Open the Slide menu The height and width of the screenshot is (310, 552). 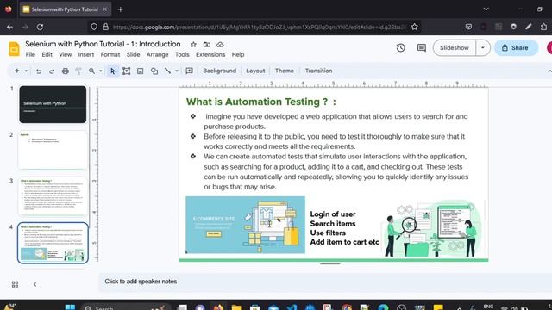[x=133, y=54]
